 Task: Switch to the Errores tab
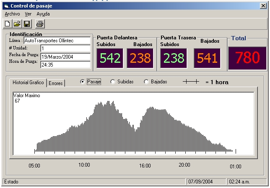pos(56,83)
